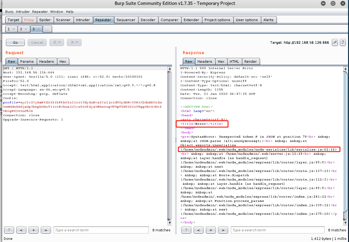Select Repeater tab 2
Image resolution: width=349 pixels, height=242 pixels.
[22, 29]
